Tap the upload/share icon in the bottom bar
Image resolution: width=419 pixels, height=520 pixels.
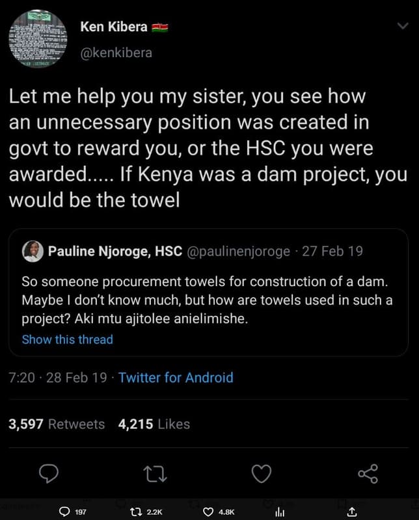pyautogui.click(x=353, y=512)
